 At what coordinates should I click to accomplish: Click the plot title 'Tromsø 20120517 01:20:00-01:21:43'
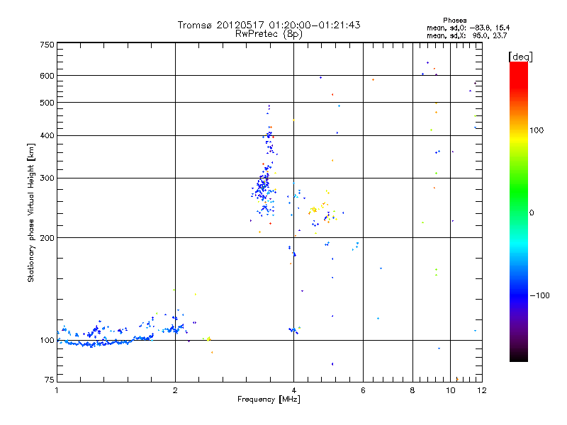pyautogui.click(x=269, y=25)
